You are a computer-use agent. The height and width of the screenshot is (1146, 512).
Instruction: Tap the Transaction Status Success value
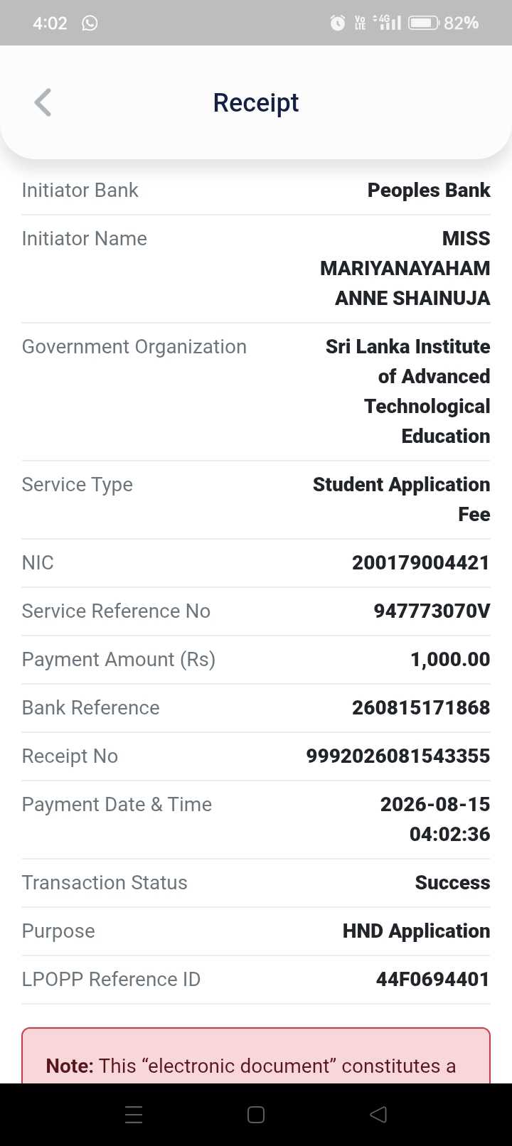tap(453, 882)
